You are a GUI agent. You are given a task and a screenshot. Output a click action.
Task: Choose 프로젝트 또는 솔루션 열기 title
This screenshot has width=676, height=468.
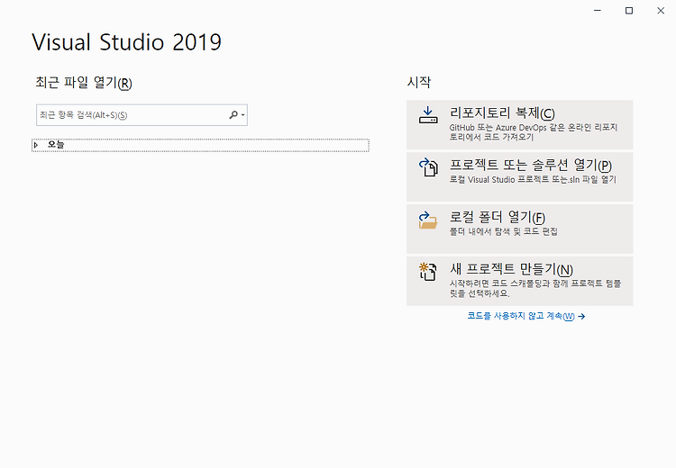531,166
